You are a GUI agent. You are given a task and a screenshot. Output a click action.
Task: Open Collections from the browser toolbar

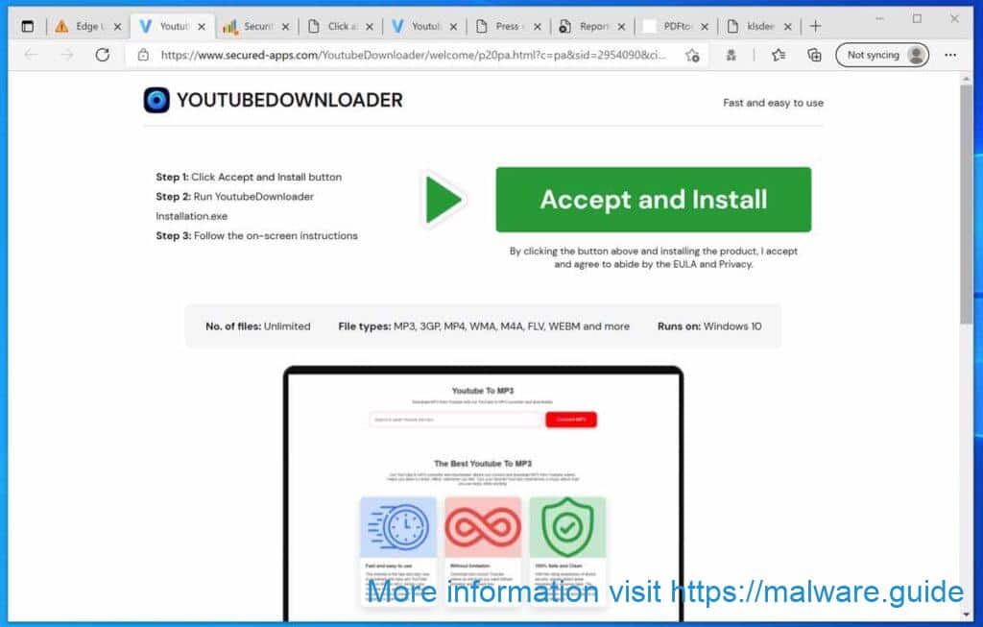[x=814, y=55]
